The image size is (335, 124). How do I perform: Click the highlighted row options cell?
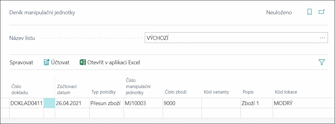[x=49, y=103]
